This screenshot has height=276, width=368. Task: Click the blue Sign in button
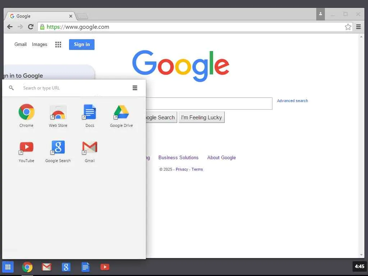coord(82,44)
